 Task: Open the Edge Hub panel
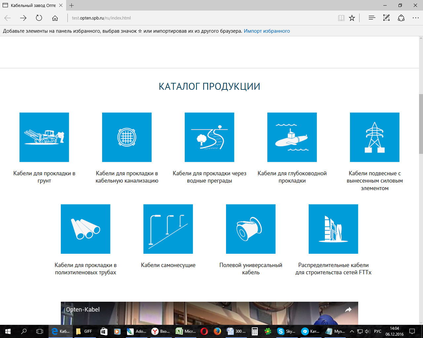pyautogui.click(x=372, y=18)
